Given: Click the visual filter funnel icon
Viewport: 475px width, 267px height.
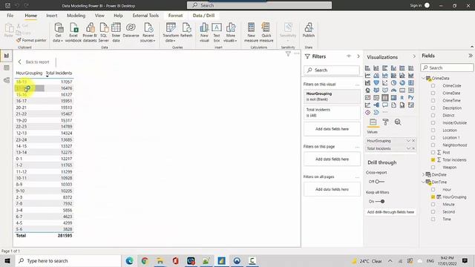Looking at the screenshot, I should [288, 54].
